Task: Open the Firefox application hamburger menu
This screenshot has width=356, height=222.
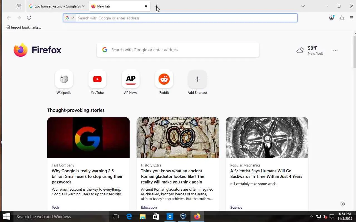Action: click(352, 18)
